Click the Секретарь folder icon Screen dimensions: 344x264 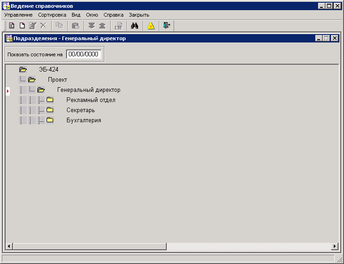[50, 110]
